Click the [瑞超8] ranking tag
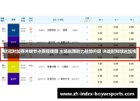This screenshot has height=101, width=140. [41, 30]
